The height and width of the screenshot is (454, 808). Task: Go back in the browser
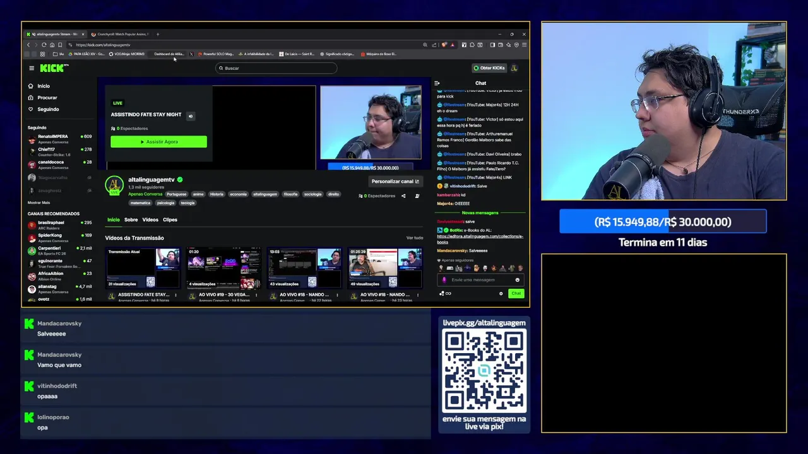click(x=28, y=45)
